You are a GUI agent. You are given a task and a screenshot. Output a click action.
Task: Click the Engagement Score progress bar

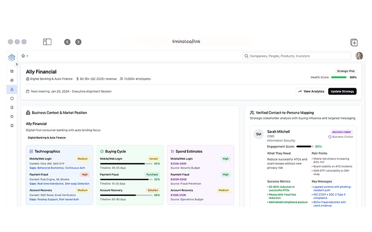coord(305,147)
